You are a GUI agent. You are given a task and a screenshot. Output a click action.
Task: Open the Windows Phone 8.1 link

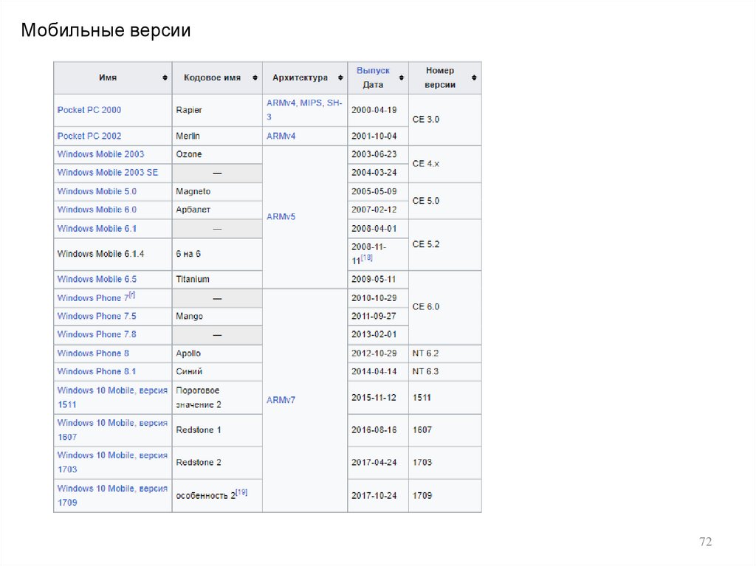pyautogui.click(x=97, y=372)
